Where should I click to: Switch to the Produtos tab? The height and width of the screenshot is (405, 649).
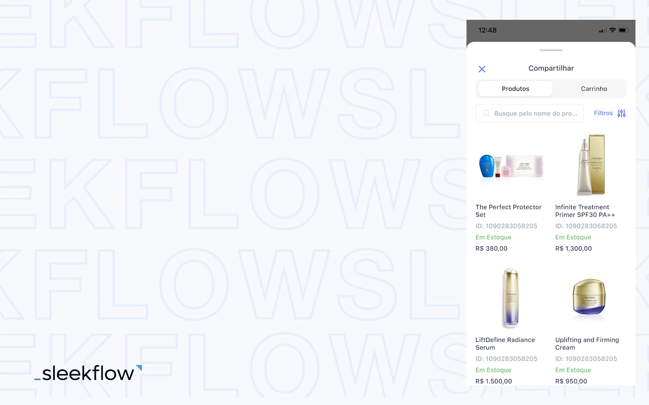(516, 89)
